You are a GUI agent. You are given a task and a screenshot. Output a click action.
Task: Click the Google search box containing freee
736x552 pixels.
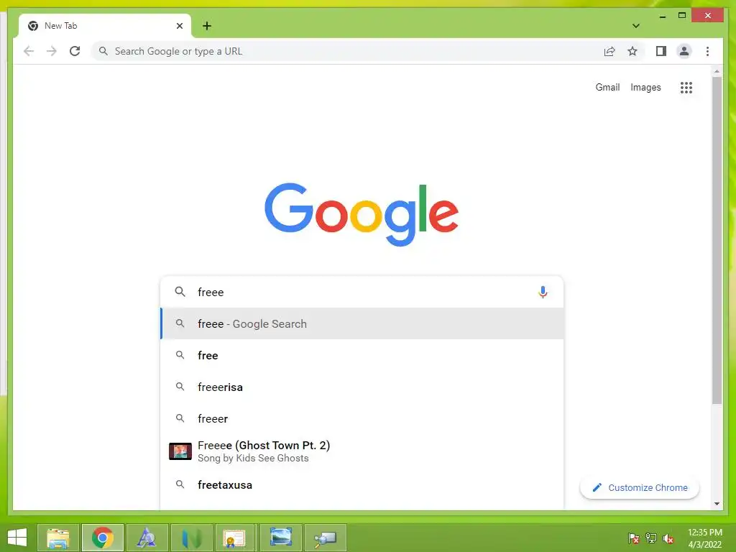click(362, 292)
